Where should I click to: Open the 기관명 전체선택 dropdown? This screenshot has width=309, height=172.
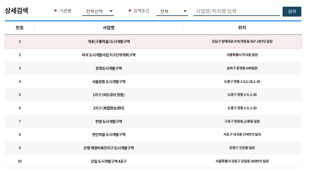98,11
